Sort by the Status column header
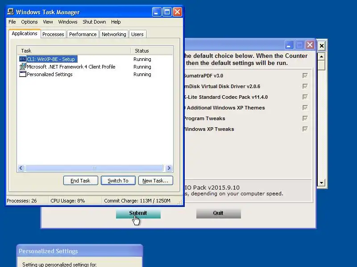357x267 pixels. pyautogui.click(x=152, y=51)
